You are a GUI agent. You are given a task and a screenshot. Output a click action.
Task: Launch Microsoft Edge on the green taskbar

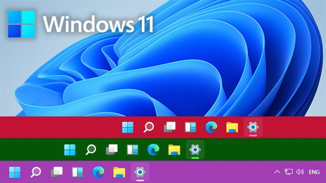pyautogui.click(x=154, y=150)
